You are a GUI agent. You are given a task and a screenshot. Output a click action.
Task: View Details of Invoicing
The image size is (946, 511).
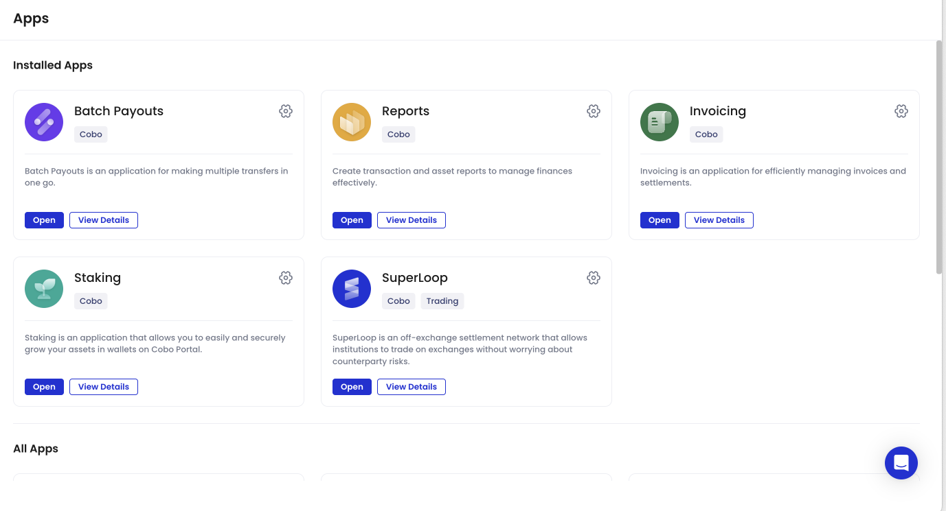[719, 220]
